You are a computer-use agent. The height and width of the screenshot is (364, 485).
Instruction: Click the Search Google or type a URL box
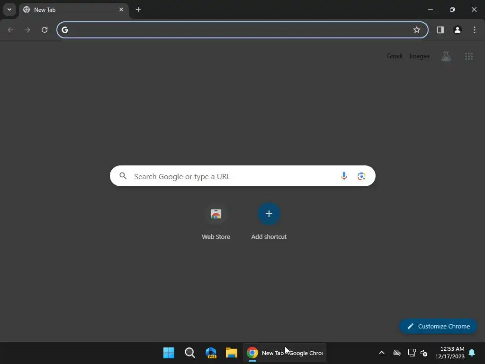(242, 176)
